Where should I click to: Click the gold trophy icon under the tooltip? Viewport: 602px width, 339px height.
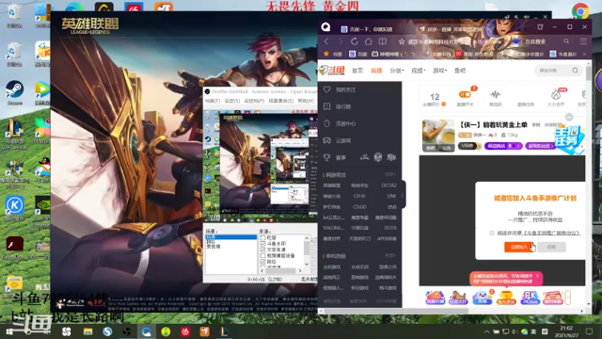(x=506, y=298)
